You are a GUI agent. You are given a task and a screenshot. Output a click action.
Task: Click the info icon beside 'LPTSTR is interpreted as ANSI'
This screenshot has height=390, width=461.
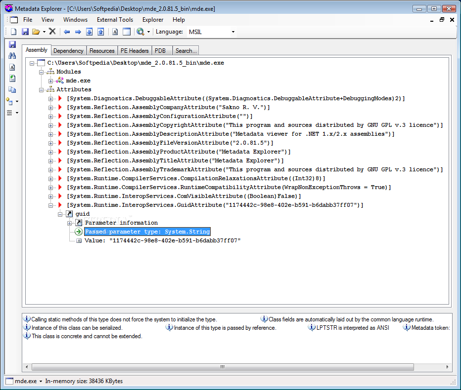click(312, 327)
